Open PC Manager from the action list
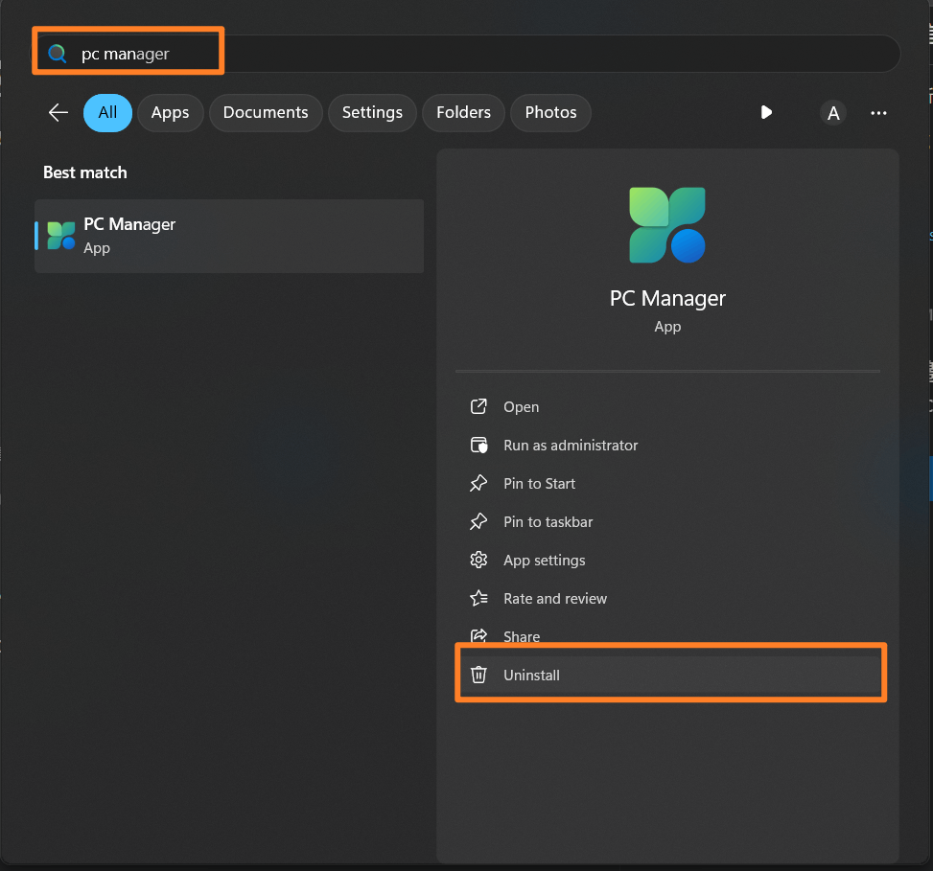 click(521, 407)
